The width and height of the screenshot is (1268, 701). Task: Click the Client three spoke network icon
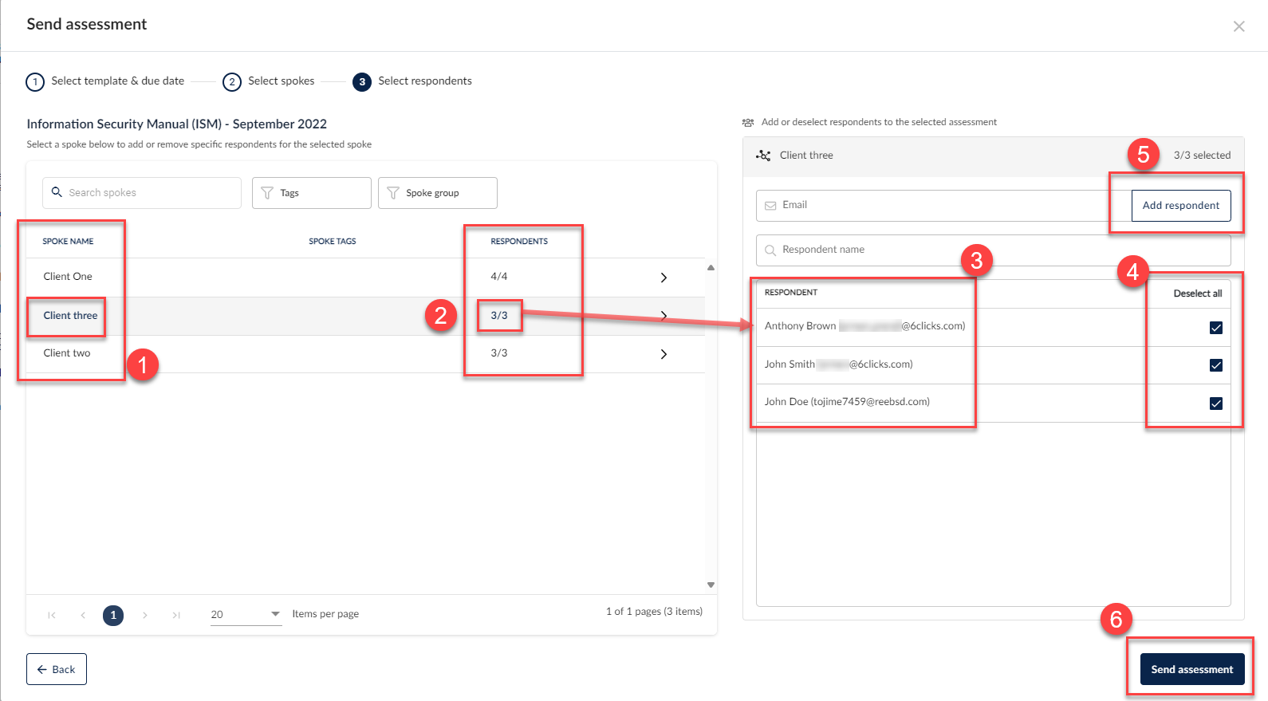[763, 156]
